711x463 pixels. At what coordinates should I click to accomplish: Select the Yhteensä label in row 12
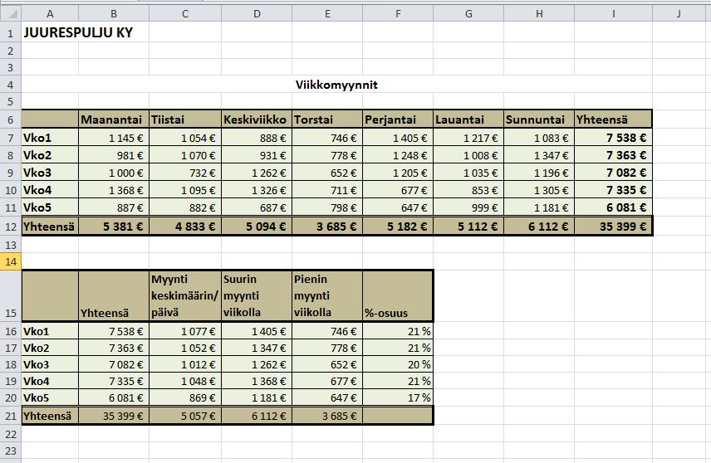tap(50, 226)
